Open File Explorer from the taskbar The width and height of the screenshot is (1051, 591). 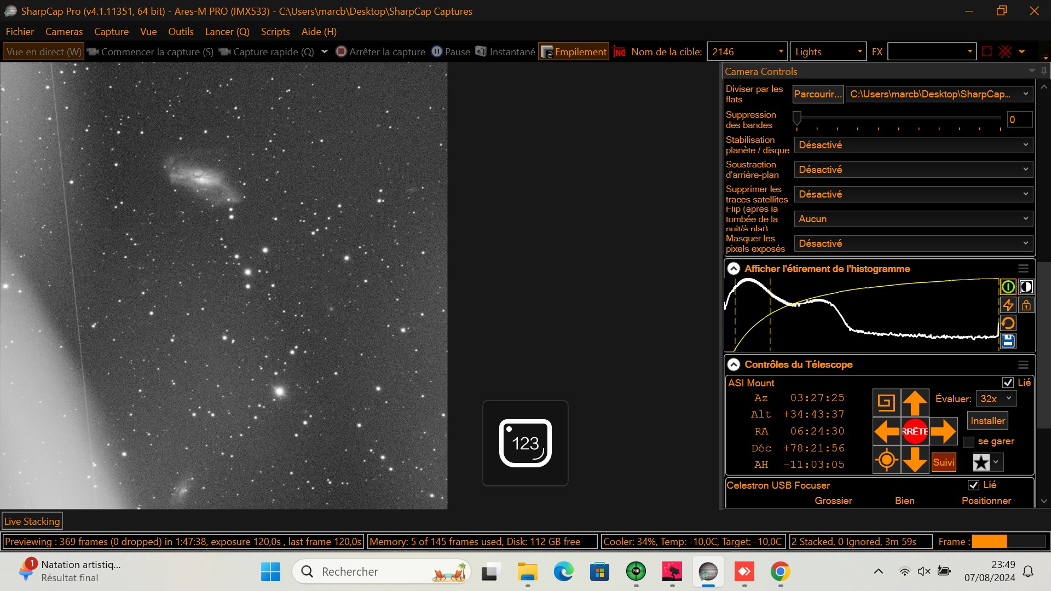click(x=528, y=572)
